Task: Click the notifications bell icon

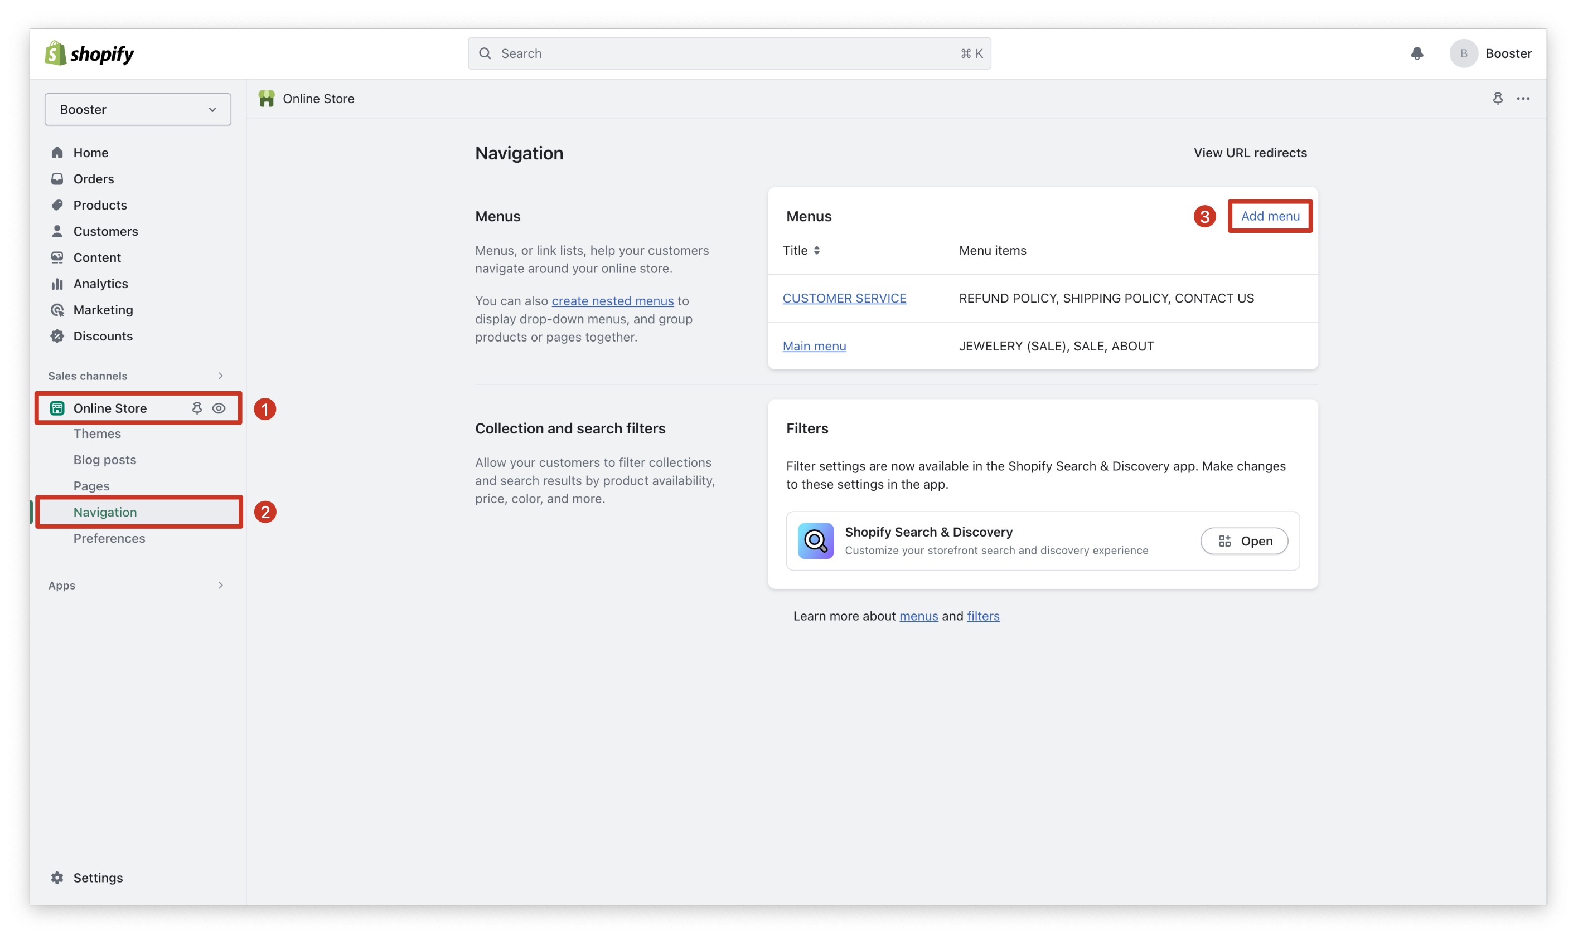Action: [1416, 53]
